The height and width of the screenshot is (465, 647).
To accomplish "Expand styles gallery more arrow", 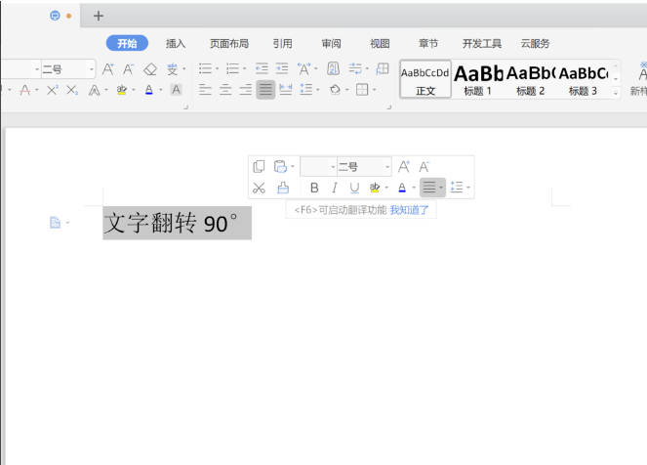I will pyautogui.click(x=615, y=94).
